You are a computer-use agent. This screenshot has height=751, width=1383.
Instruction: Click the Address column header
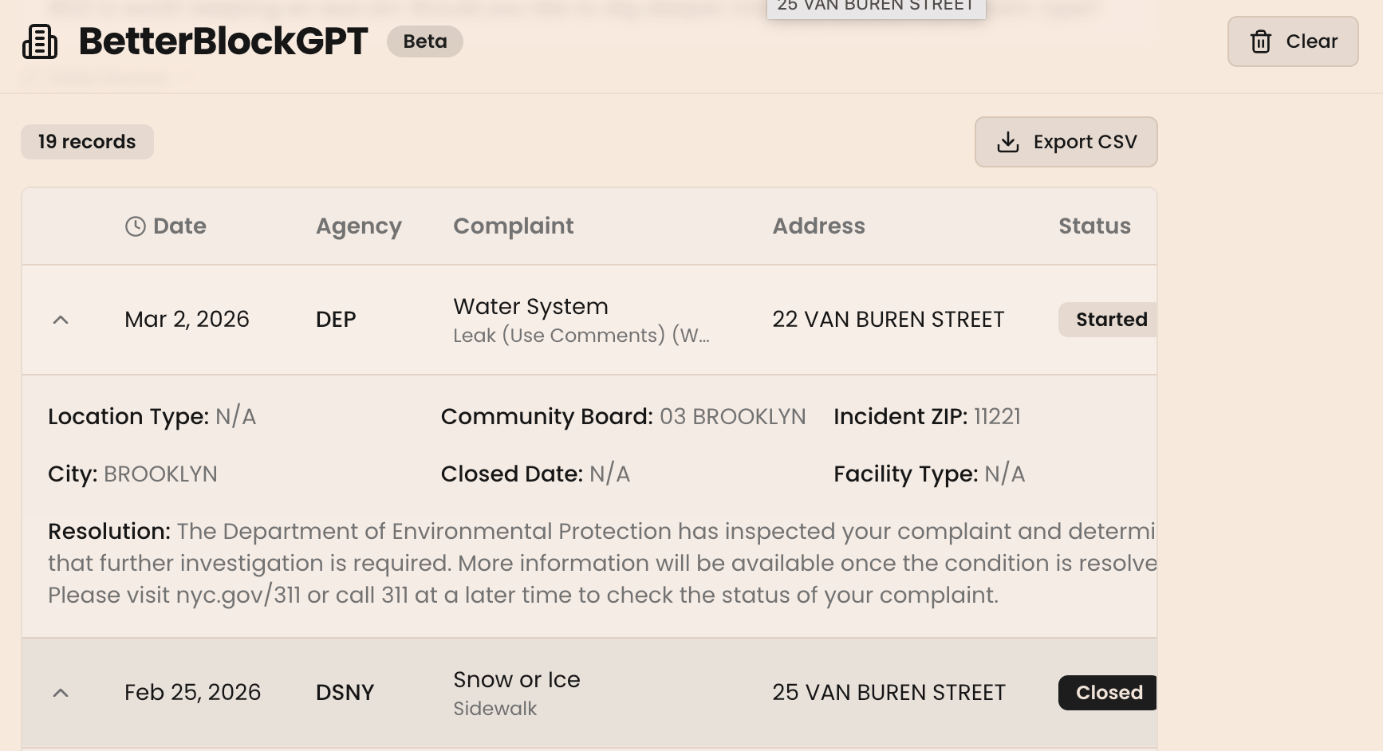click(x=818, y=226)
